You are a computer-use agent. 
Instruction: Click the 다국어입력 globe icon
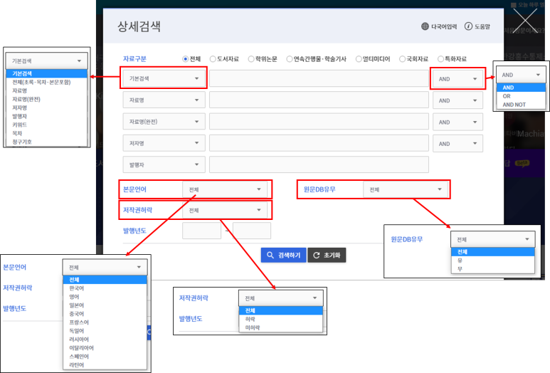coord(425,26)
